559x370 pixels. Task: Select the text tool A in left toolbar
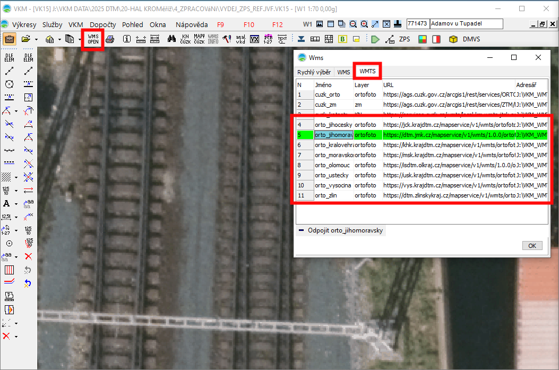tap(7, 204)
